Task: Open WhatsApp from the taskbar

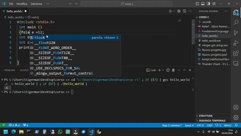Action: point(60,132)
